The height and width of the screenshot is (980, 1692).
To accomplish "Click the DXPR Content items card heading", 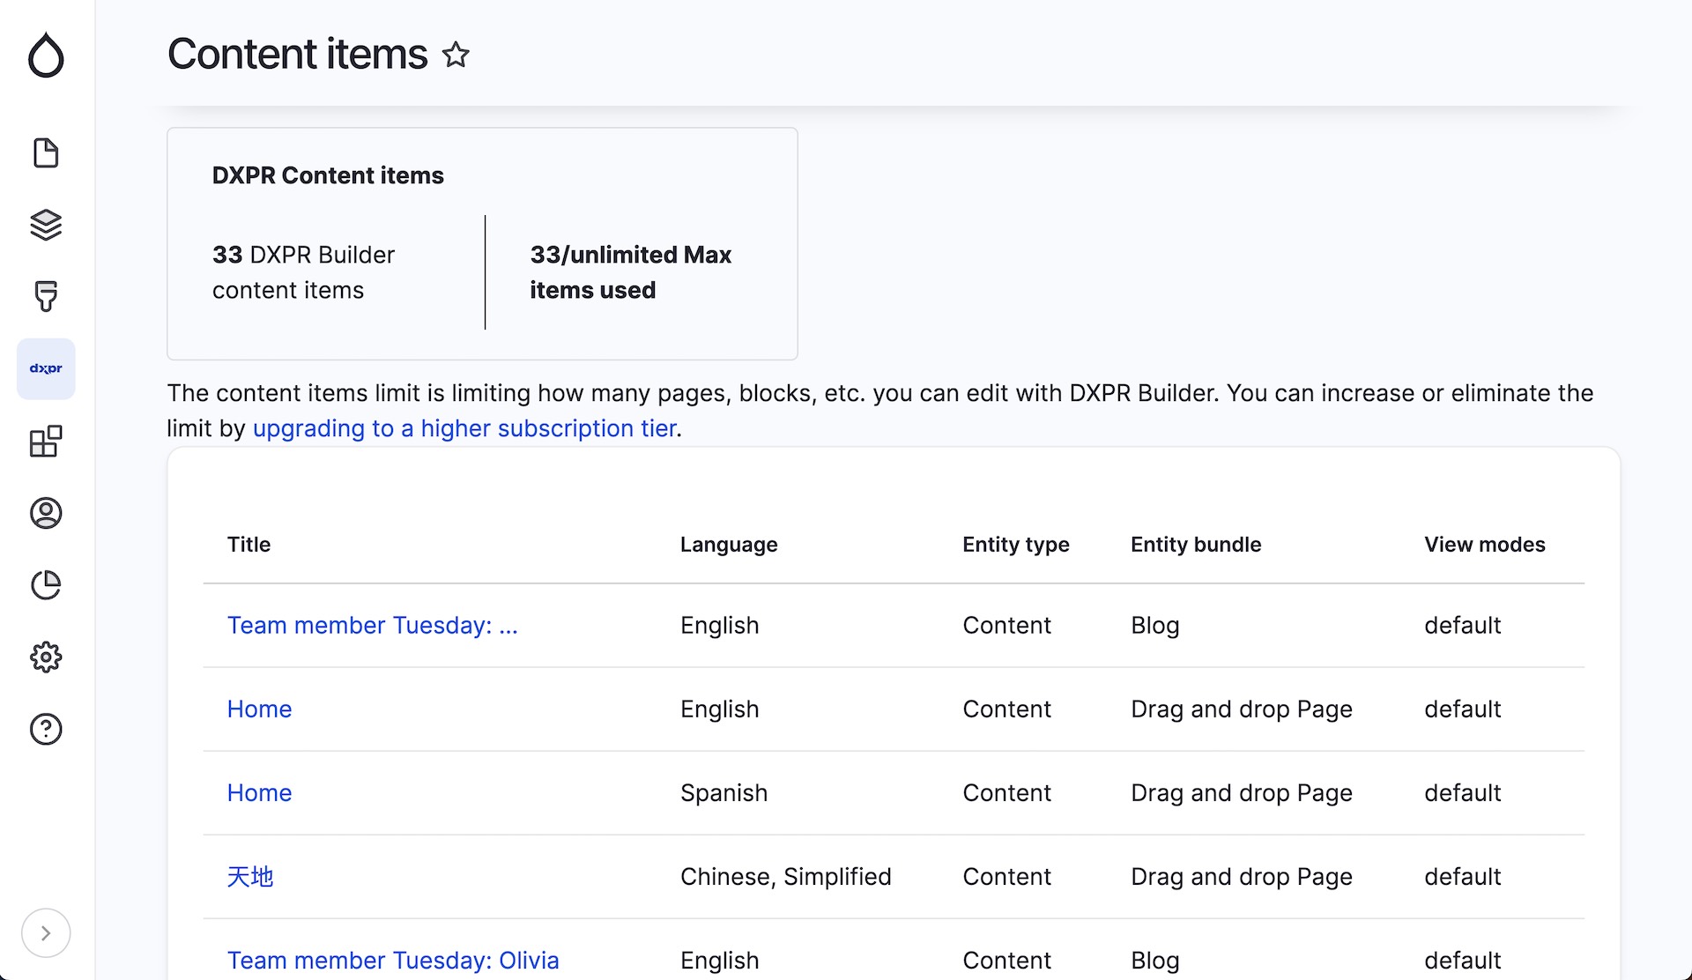I will pyautogui.click(x=328, y=174).
